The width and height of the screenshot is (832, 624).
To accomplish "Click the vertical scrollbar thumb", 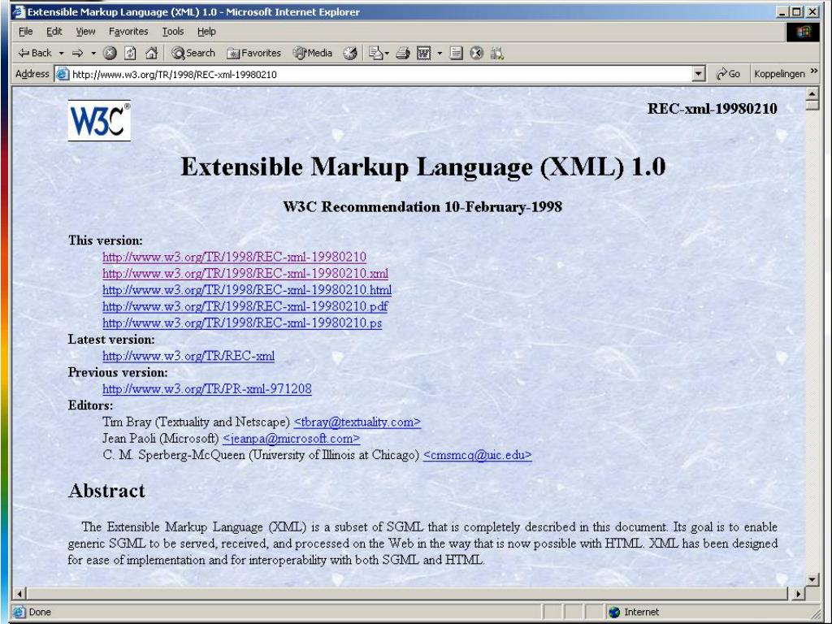I will (x=812, y=105).
